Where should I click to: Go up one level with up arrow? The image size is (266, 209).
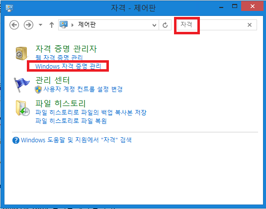(x=52, y=25)
